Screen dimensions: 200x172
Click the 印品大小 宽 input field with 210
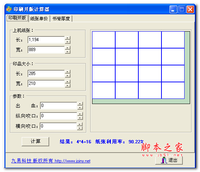(46, 83)
